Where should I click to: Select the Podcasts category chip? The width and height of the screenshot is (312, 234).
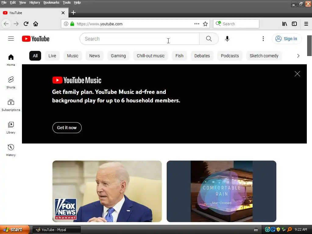point(230,56)
